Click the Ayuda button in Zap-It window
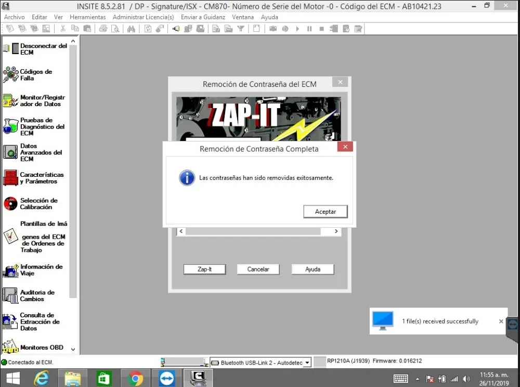Viewport: 520px width, 387px height. point(313,269)
